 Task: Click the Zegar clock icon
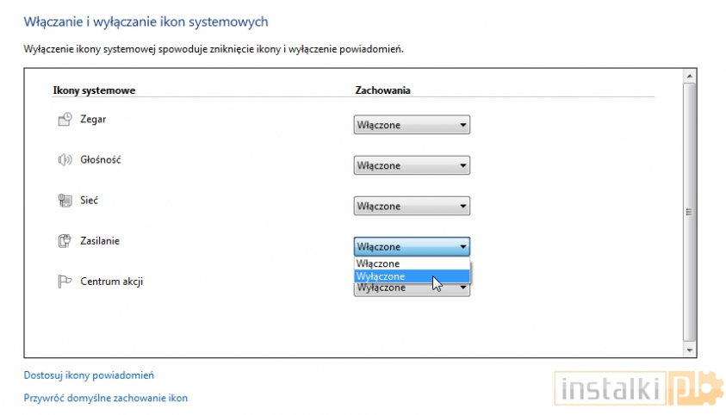click(x=64, y=120)
